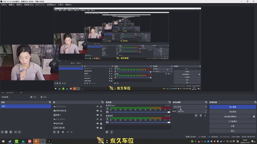Open 场景集合(S) menu
This screenshot has height=144, width=257.
tap(51, 5)
